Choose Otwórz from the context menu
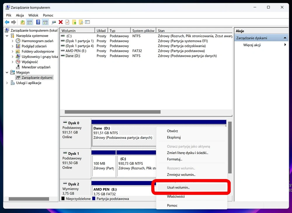Viewport: 292px width, 213px height. coord(192,131)
